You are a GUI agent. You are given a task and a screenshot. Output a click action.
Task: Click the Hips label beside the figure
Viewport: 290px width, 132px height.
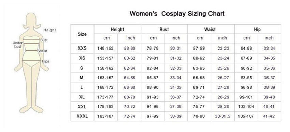click(x=45, y=61)
